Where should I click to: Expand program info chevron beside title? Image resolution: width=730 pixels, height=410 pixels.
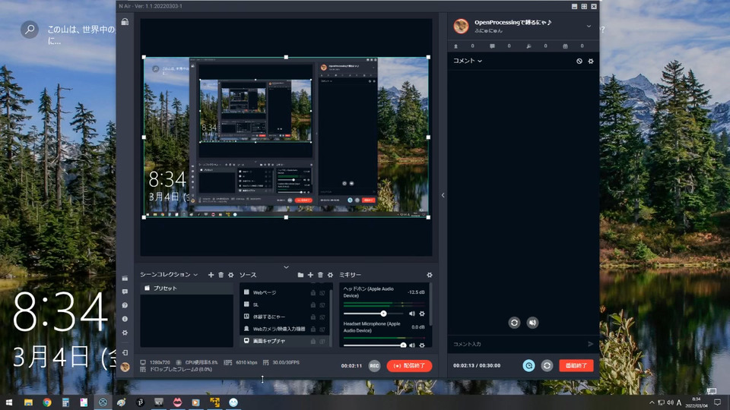pos(589,27)
